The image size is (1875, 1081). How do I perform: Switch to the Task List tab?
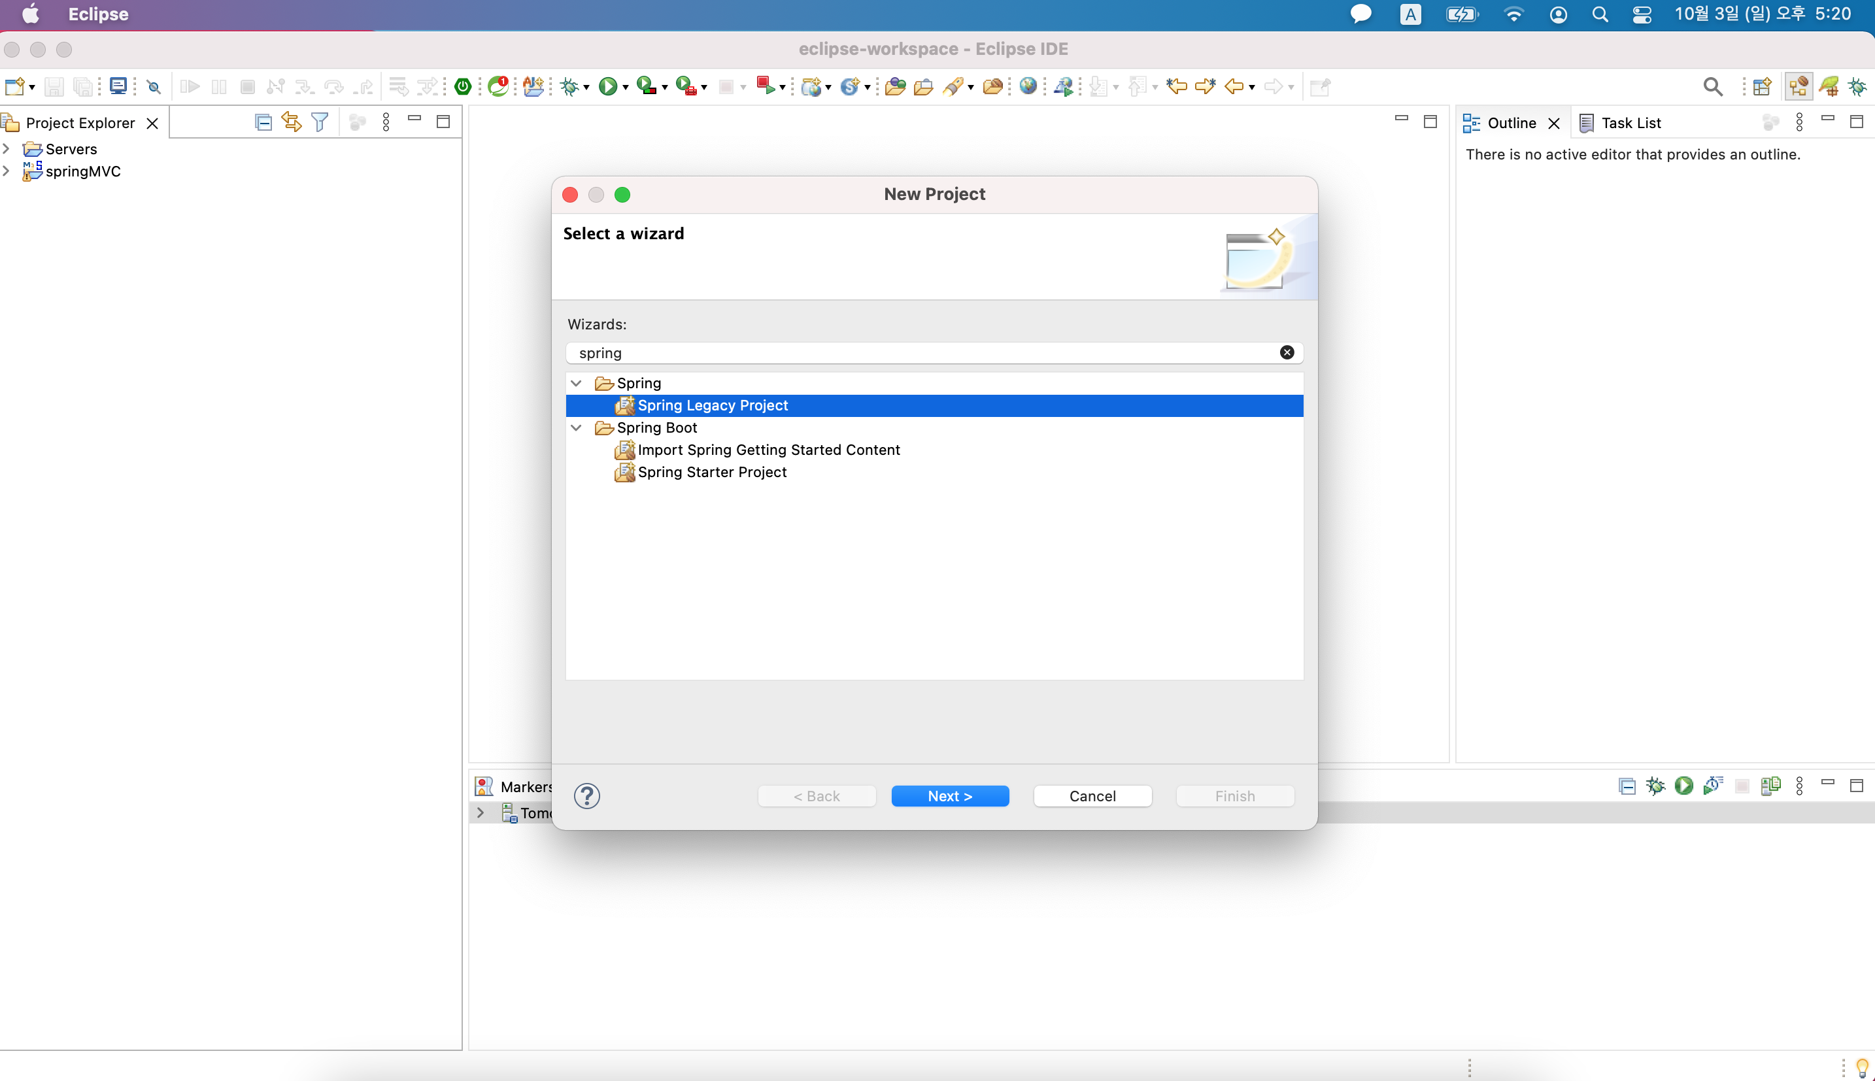click(x=1630, y=124)
